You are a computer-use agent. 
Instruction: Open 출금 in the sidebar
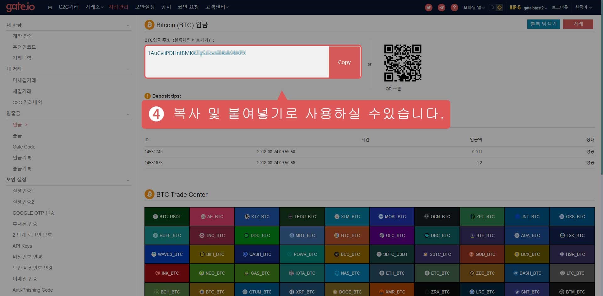17,136
